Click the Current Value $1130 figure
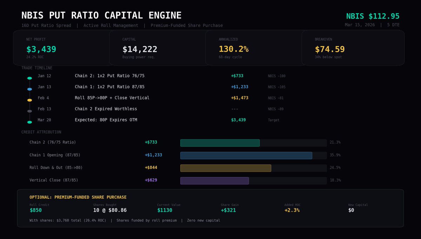Image resolution: width=421 pixels, height=239 pixels. click(165, 210)
